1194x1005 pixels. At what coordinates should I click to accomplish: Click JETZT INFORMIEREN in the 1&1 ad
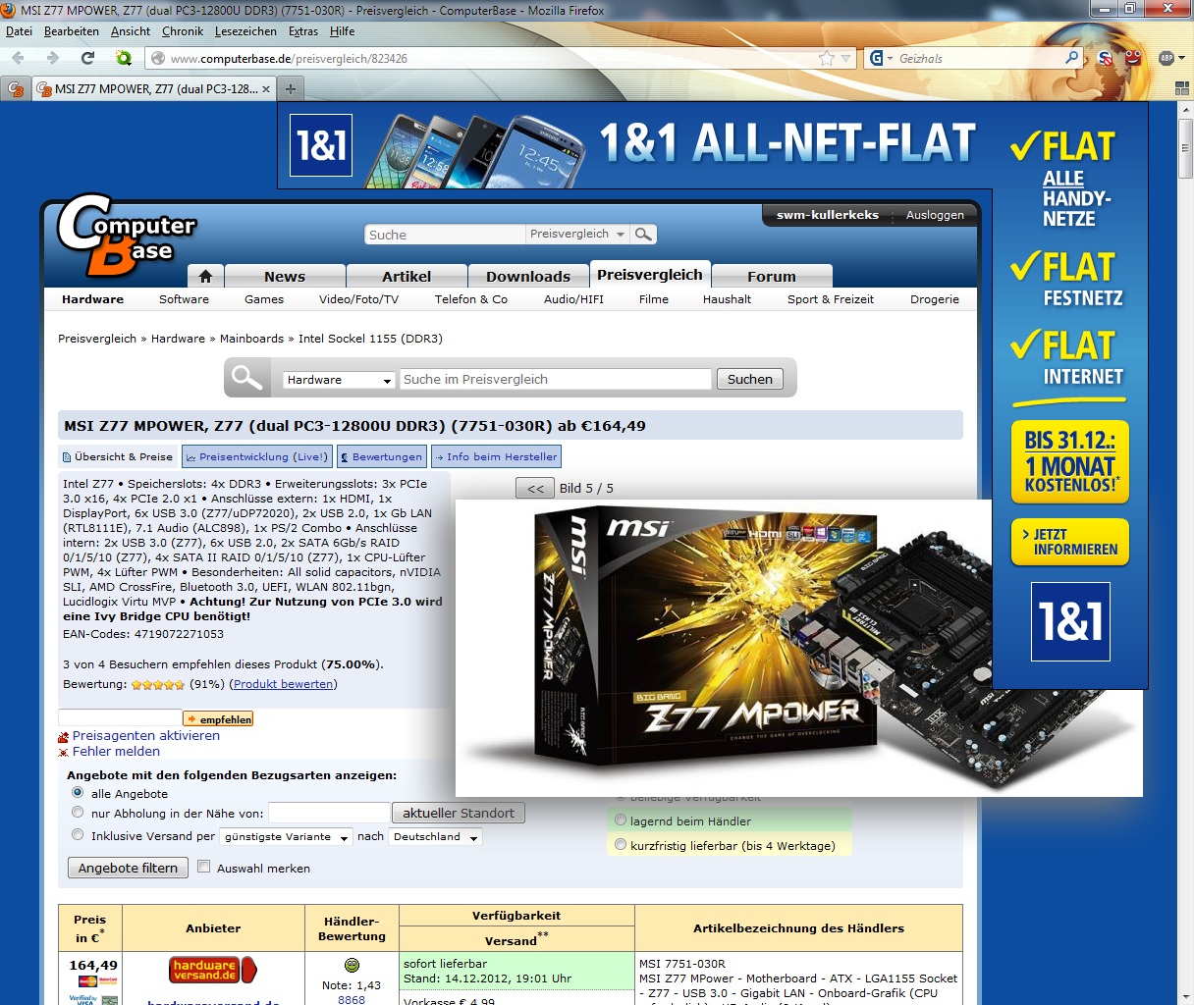click(x=1070, y=542)
